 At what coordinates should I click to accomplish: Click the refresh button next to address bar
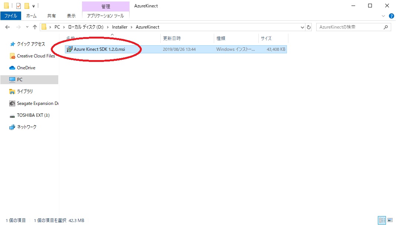309,27
